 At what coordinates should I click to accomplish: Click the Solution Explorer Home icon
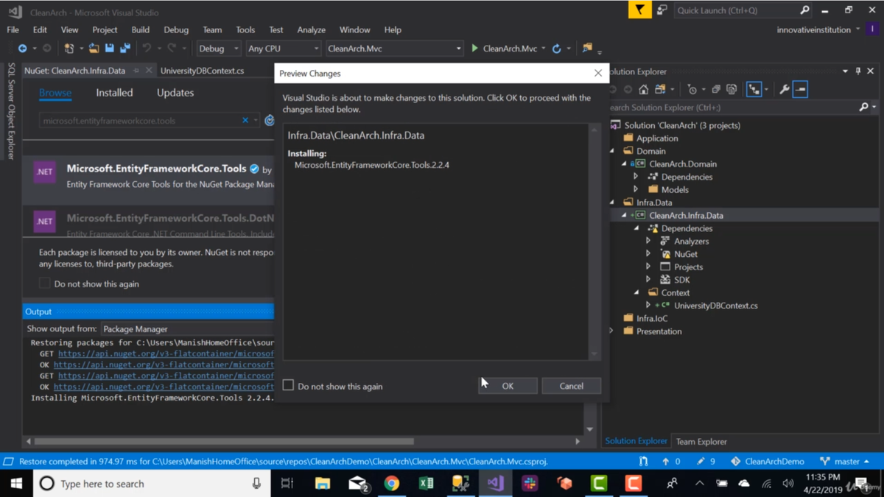pos(643,89)
